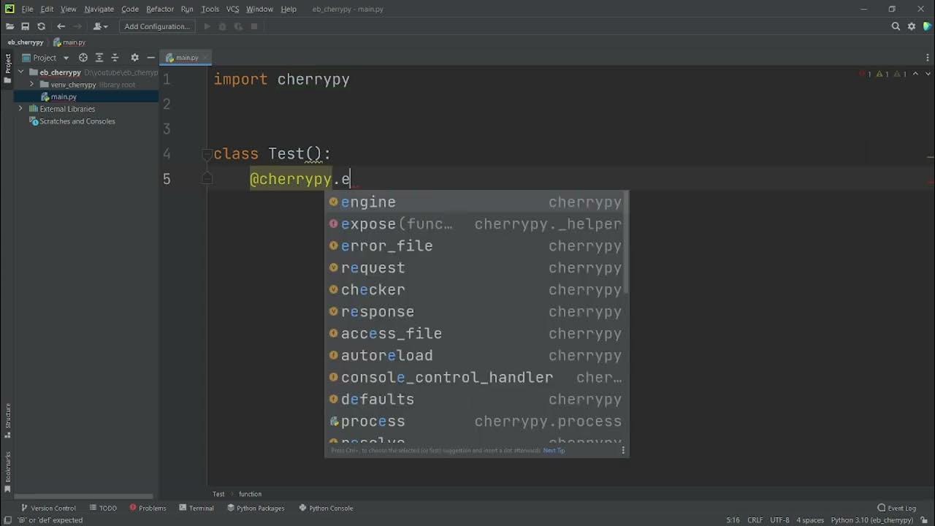The width and height of the screenshot is (935, 526).
Task: Click the Open folder toolbar icon
Action: (x=9, y=26)
